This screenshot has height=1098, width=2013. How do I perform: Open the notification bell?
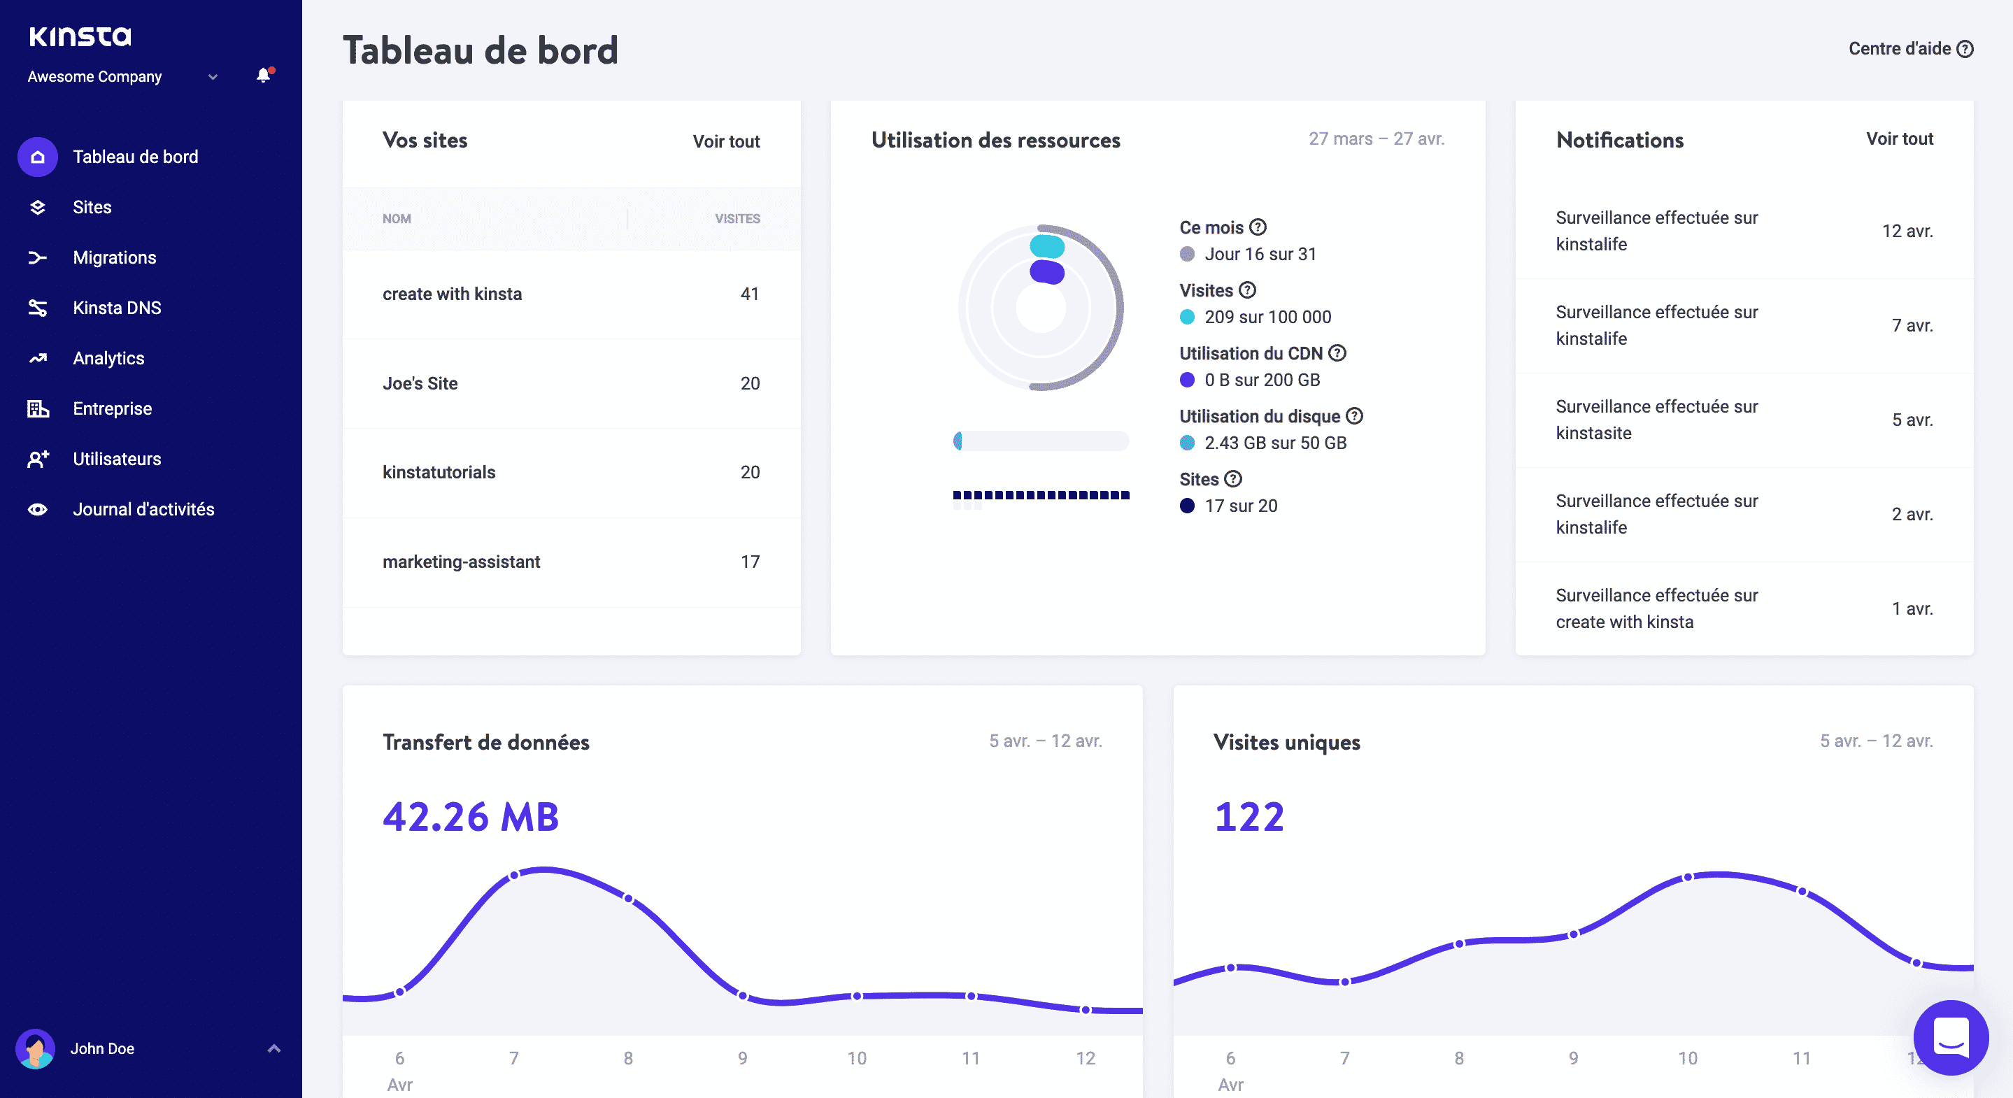(262, 76)
